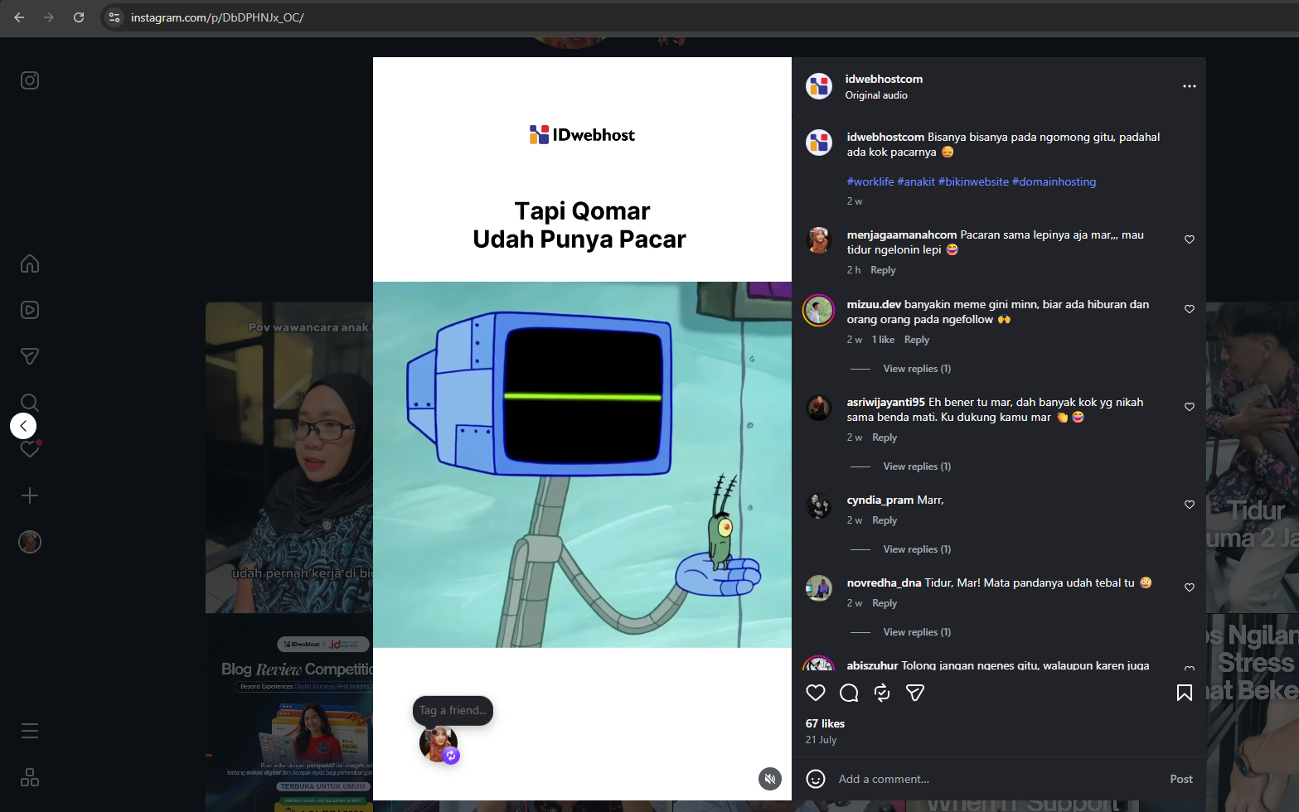Repost this post
Image resolution: width=1299 pixels, height=812 pixels.
882,693
